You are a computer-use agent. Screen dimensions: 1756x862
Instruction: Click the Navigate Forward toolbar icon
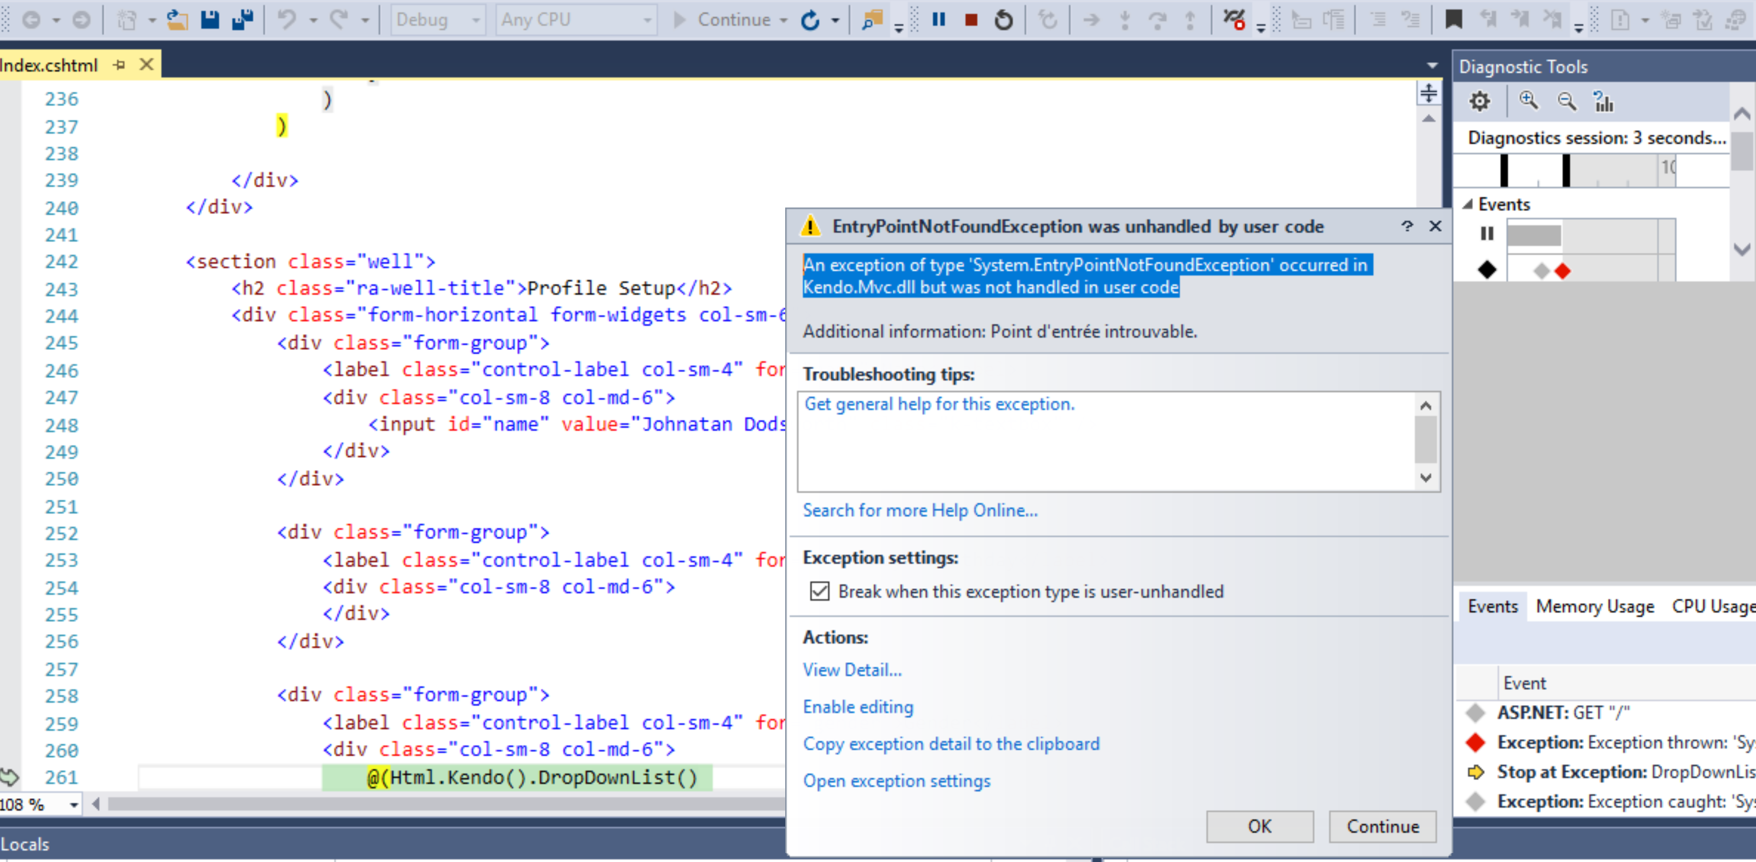pos(81,20)
